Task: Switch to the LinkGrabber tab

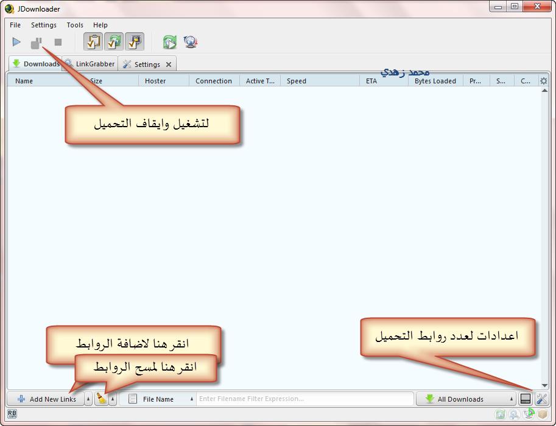Action: click(x=90, y=64)
